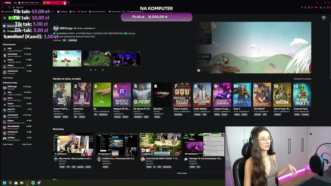
Task: Open Przeglądaj in the sidebar
Action: tap(10, 31)
